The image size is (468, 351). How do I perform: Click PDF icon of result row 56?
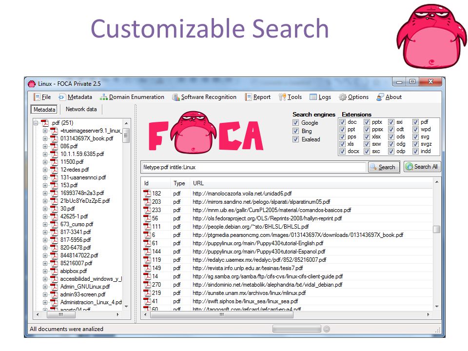click(x=147, y=218)
